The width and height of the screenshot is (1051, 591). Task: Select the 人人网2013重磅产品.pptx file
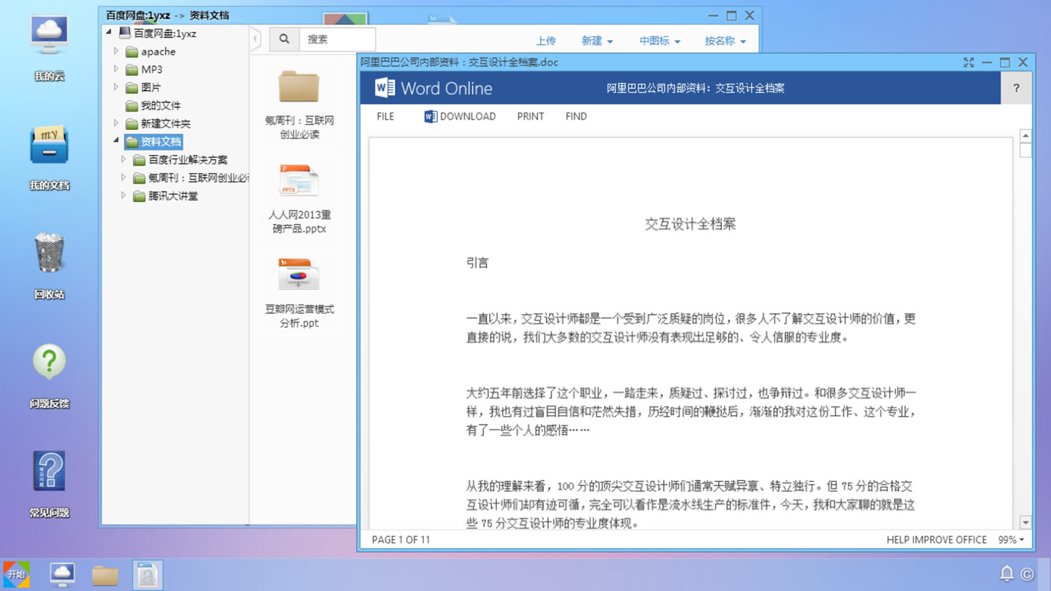(299, 199)
